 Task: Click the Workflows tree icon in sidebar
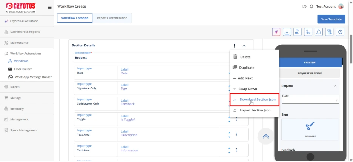pos(10,61)
